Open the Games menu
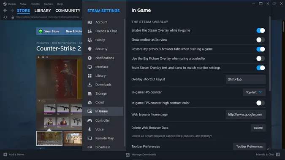This screenshot has height=160, width=285. pos(48,4)
